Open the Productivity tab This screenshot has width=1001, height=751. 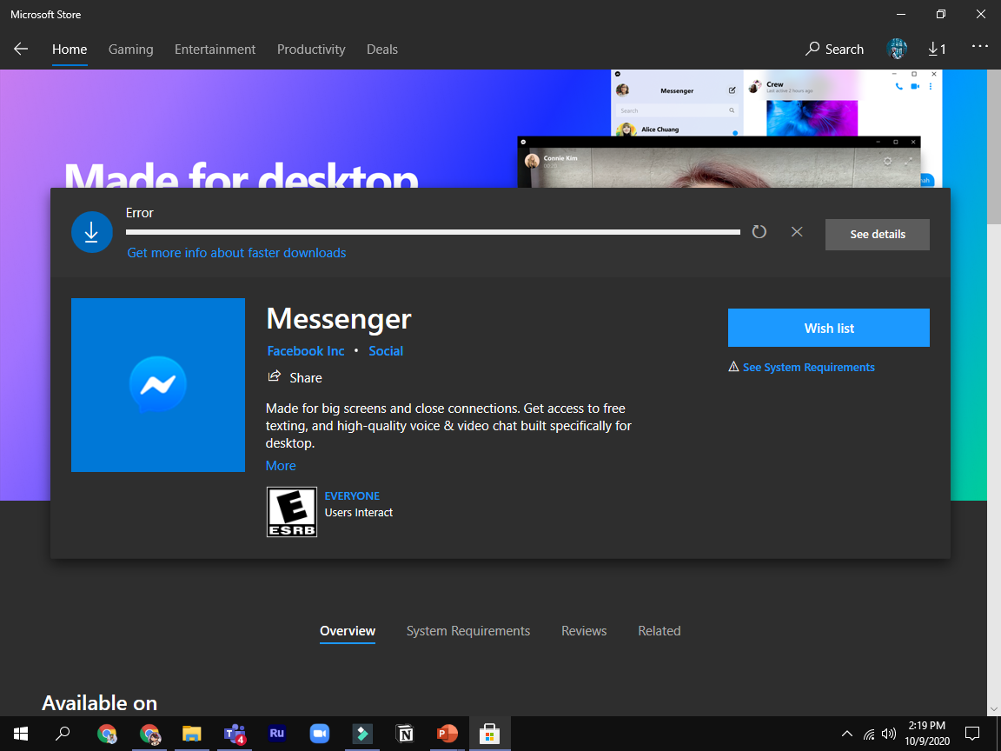click(311, 50)
